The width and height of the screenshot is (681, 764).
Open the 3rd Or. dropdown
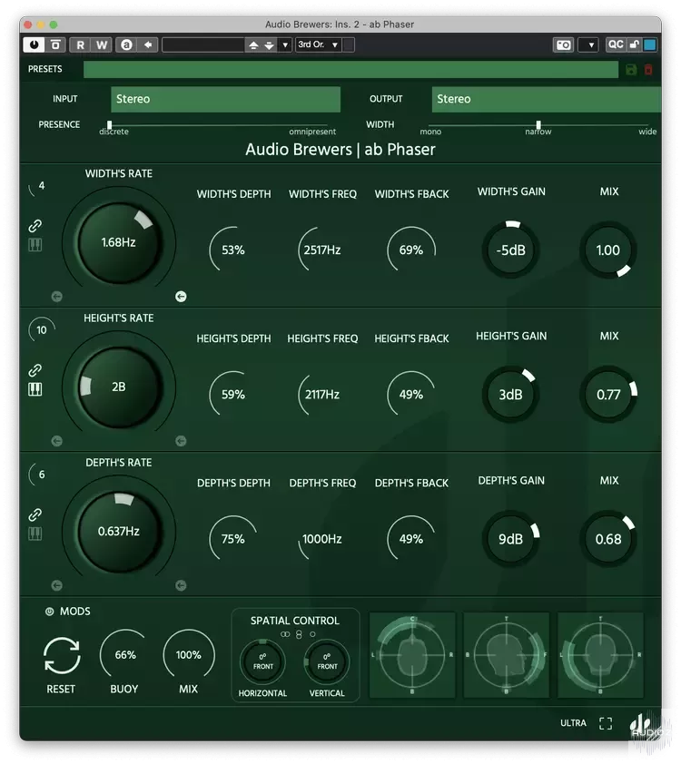318,44
